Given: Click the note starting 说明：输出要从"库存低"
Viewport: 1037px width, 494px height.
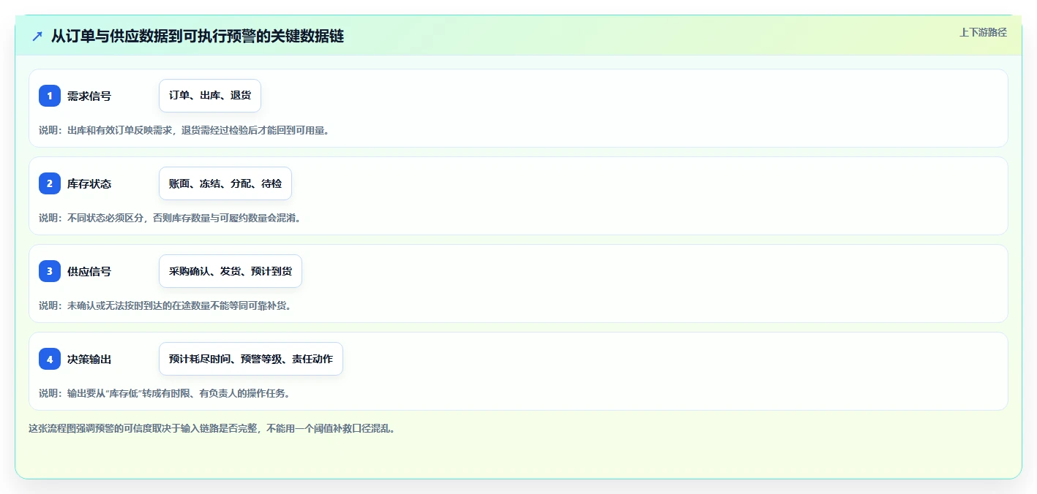Looking at the screenshot, I should 165,393.
